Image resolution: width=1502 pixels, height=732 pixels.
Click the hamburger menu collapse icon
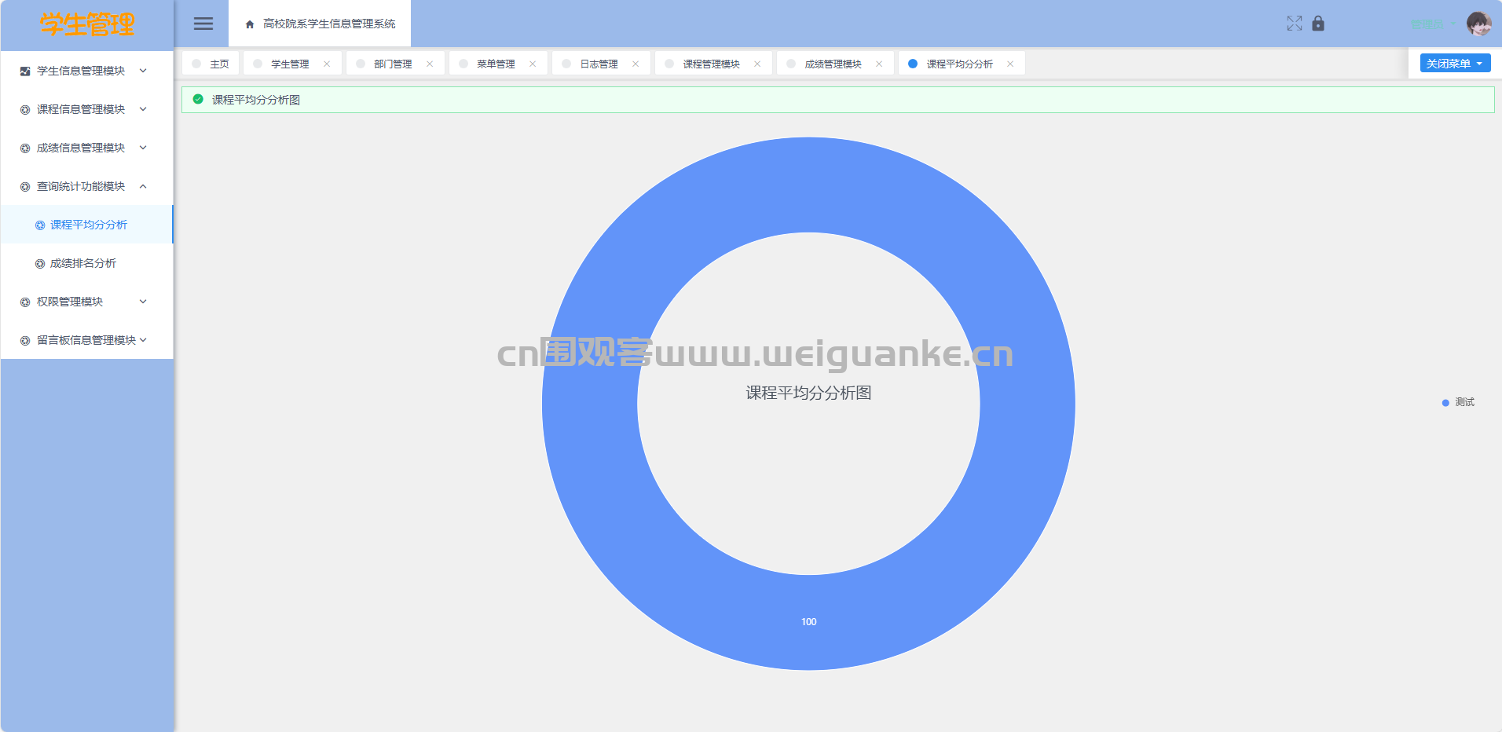tap(203, 24)
